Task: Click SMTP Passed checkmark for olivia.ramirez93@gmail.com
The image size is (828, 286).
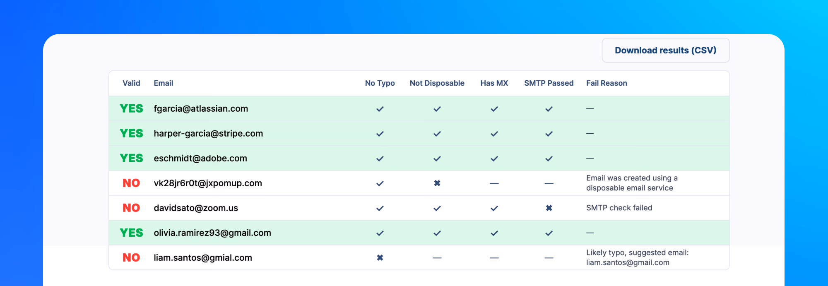Action: (x=549, y=233)
